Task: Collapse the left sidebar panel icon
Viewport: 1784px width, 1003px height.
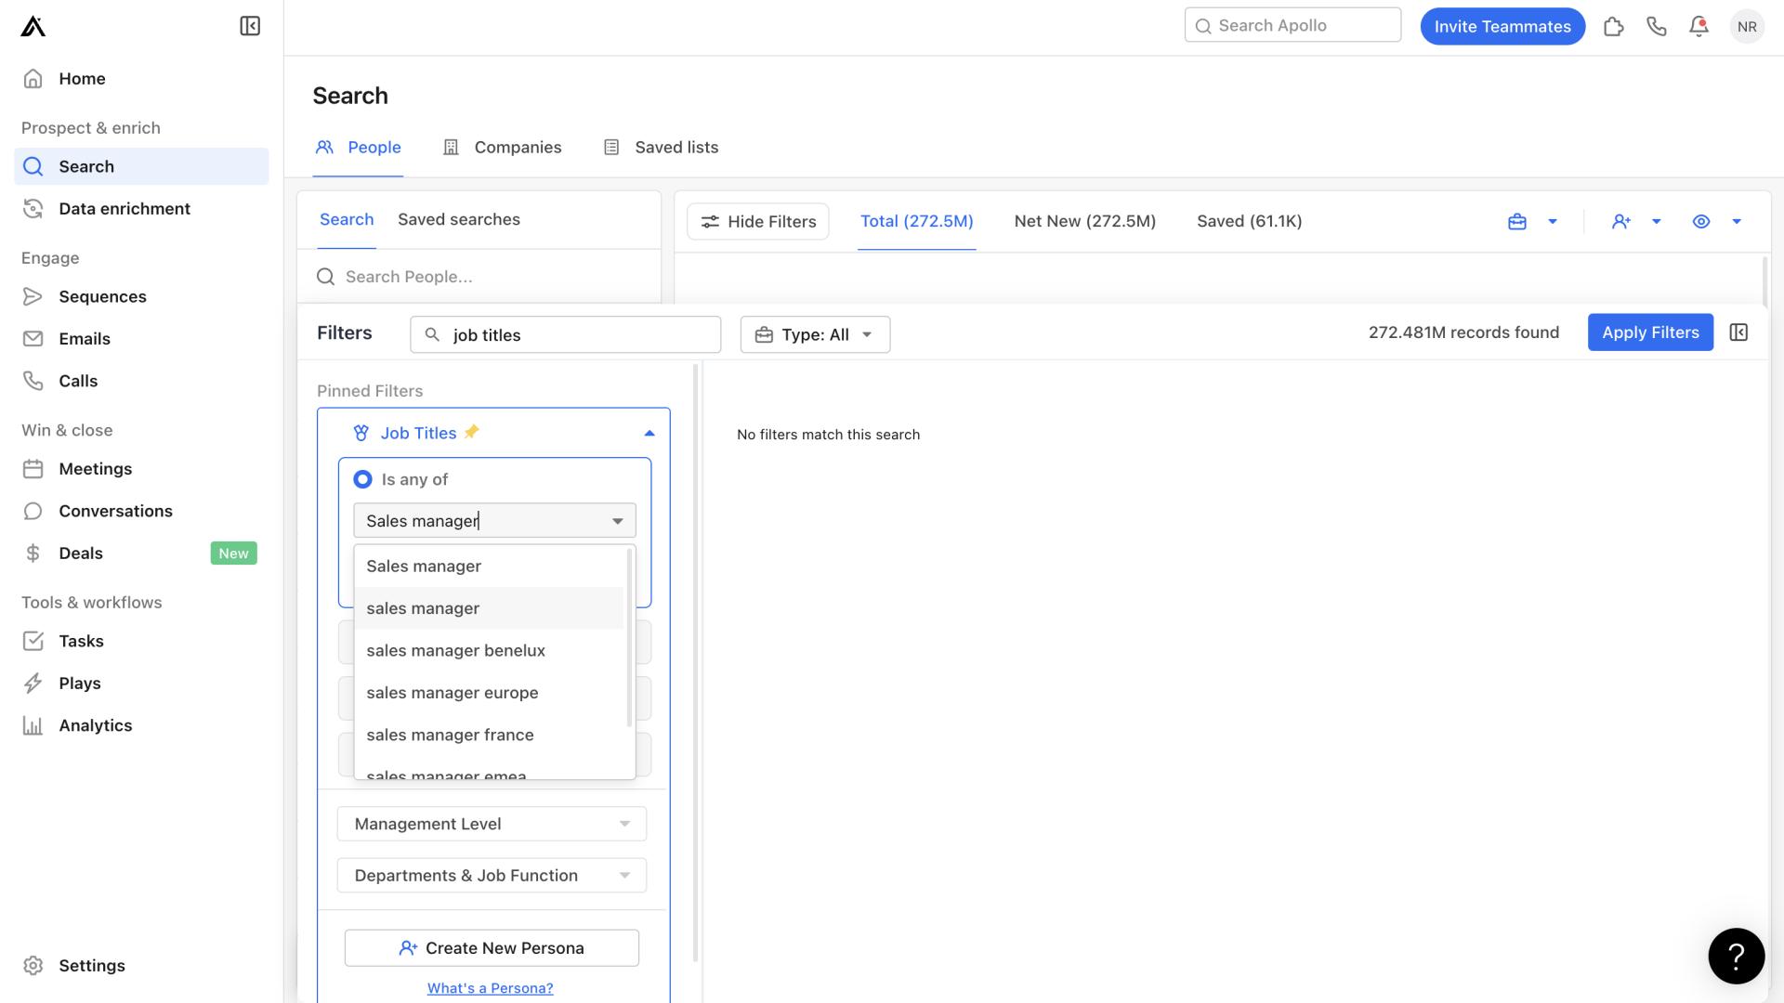Action: 250,26
